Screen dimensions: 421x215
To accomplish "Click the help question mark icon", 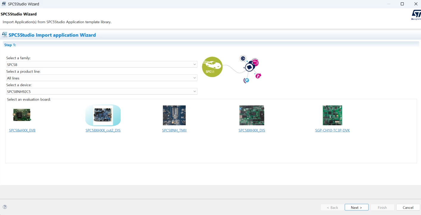I will [5, 207].
